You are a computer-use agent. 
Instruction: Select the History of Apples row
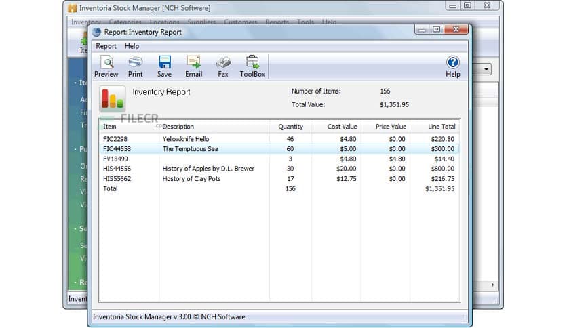208,169
